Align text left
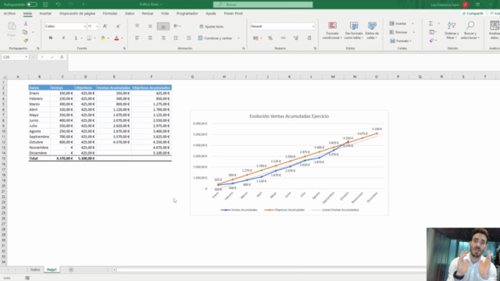Image resolution: width=500 pixels, height=281 pixels. click(137, 38)
